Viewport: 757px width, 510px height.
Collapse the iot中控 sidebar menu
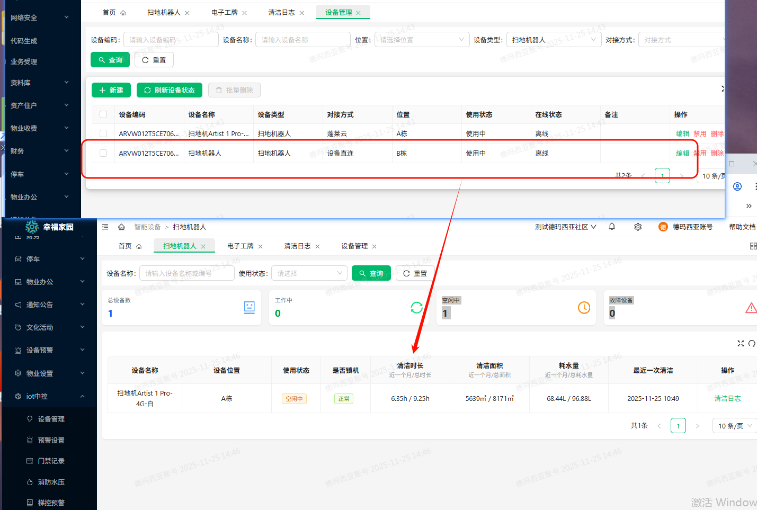pos(82,396)
